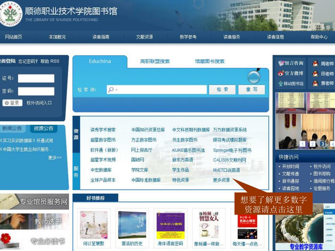Open the search type dropdown arrow beside magnifier
The image size is (335, 251).
tap(117, 90)
